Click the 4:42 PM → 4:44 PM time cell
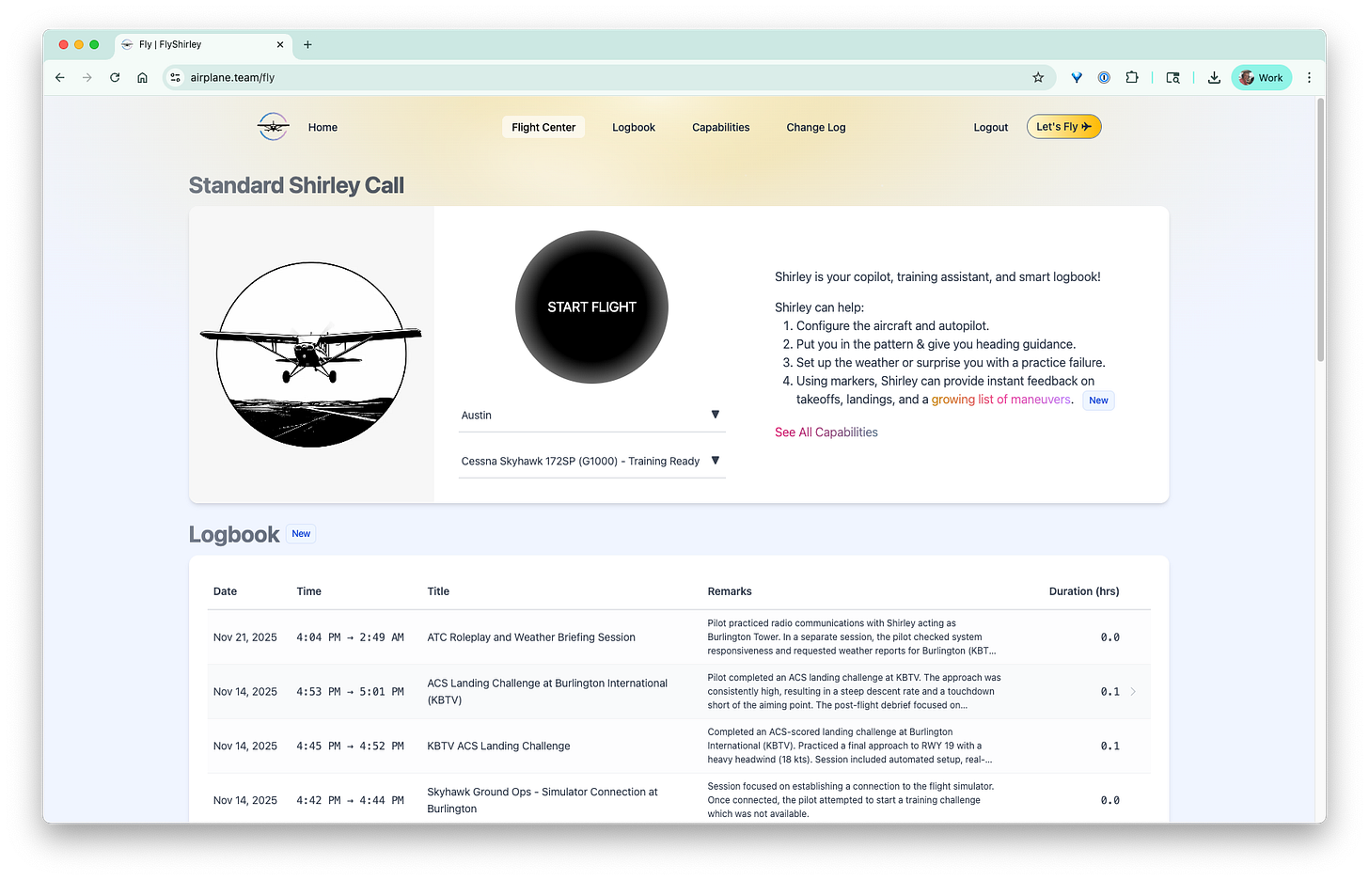 pyautogui.click(x=350, y=801)
